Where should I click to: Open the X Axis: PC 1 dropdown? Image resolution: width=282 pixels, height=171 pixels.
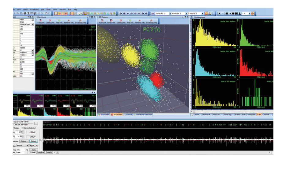pyautogui.click(x=170, y=14)
